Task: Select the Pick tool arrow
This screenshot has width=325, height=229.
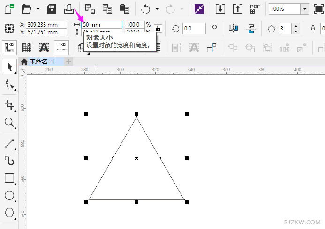Action: [x=9, y=67]
